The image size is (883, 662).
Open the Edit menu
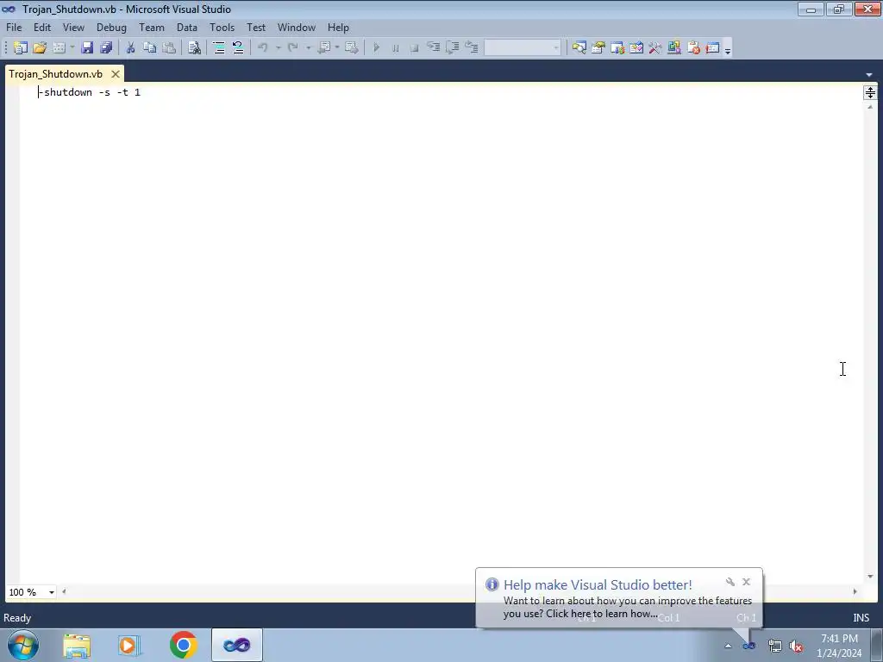[42, 27]
